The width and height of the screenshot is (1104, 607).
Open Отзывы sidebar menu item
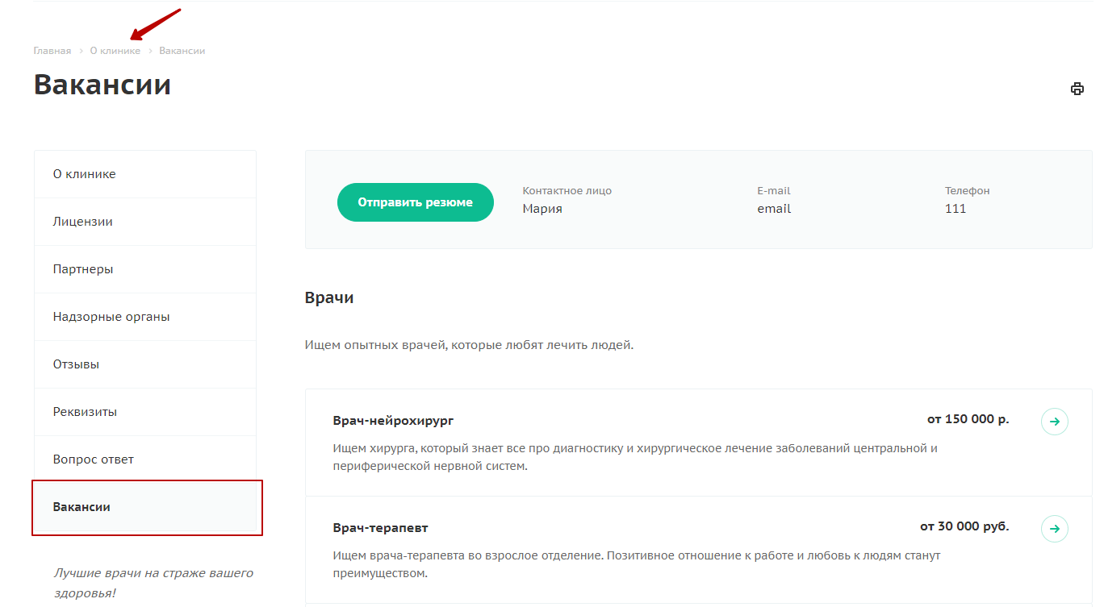pyautogui.click(x=145, y=364)
